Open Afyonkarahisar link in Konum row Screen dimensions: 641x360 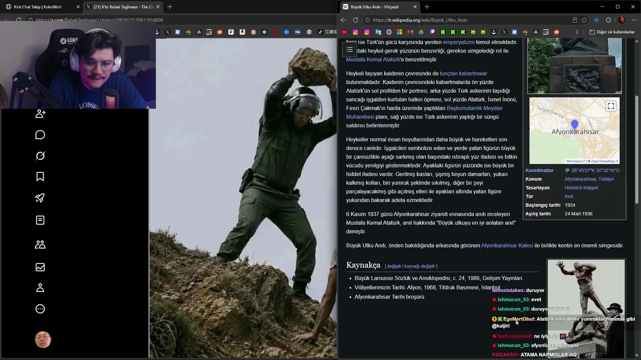click(x=580, y=179)
